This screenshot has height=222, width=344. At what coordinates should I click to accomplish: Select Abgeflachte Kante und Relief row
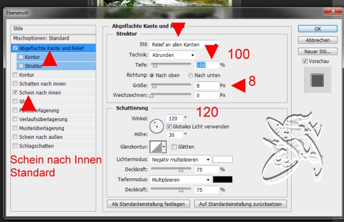[x=53, y=48]
